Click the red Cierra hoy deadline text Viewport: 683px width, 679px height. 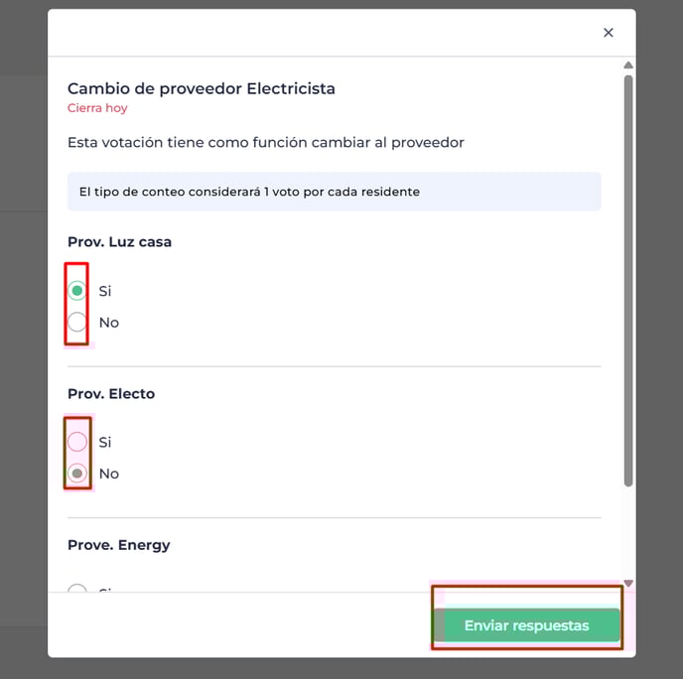click(x=97, y=108)
